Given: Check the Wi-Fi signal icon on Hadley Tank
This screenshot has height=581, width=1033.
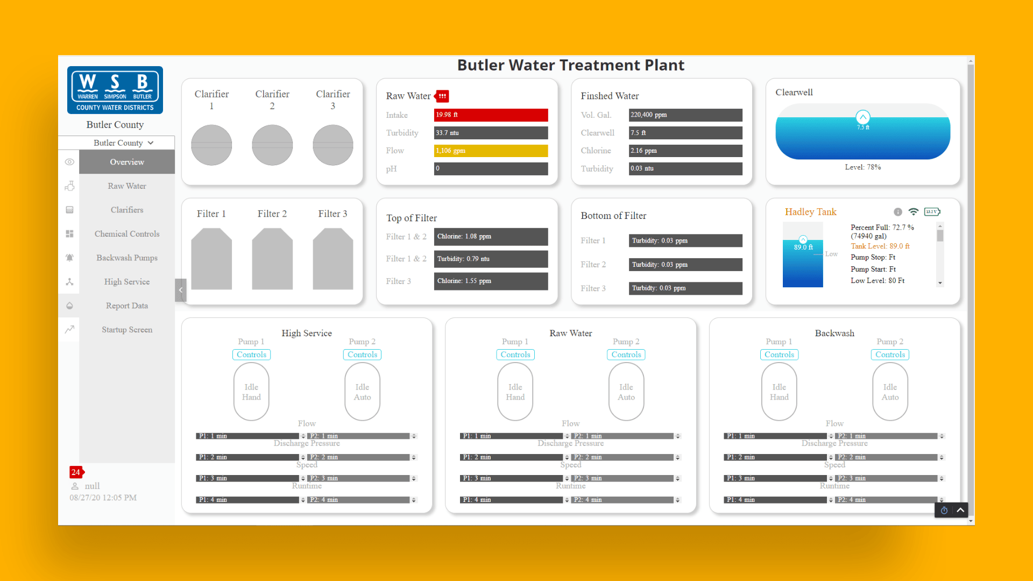Looking at the screenshot, I should [914, 212].
